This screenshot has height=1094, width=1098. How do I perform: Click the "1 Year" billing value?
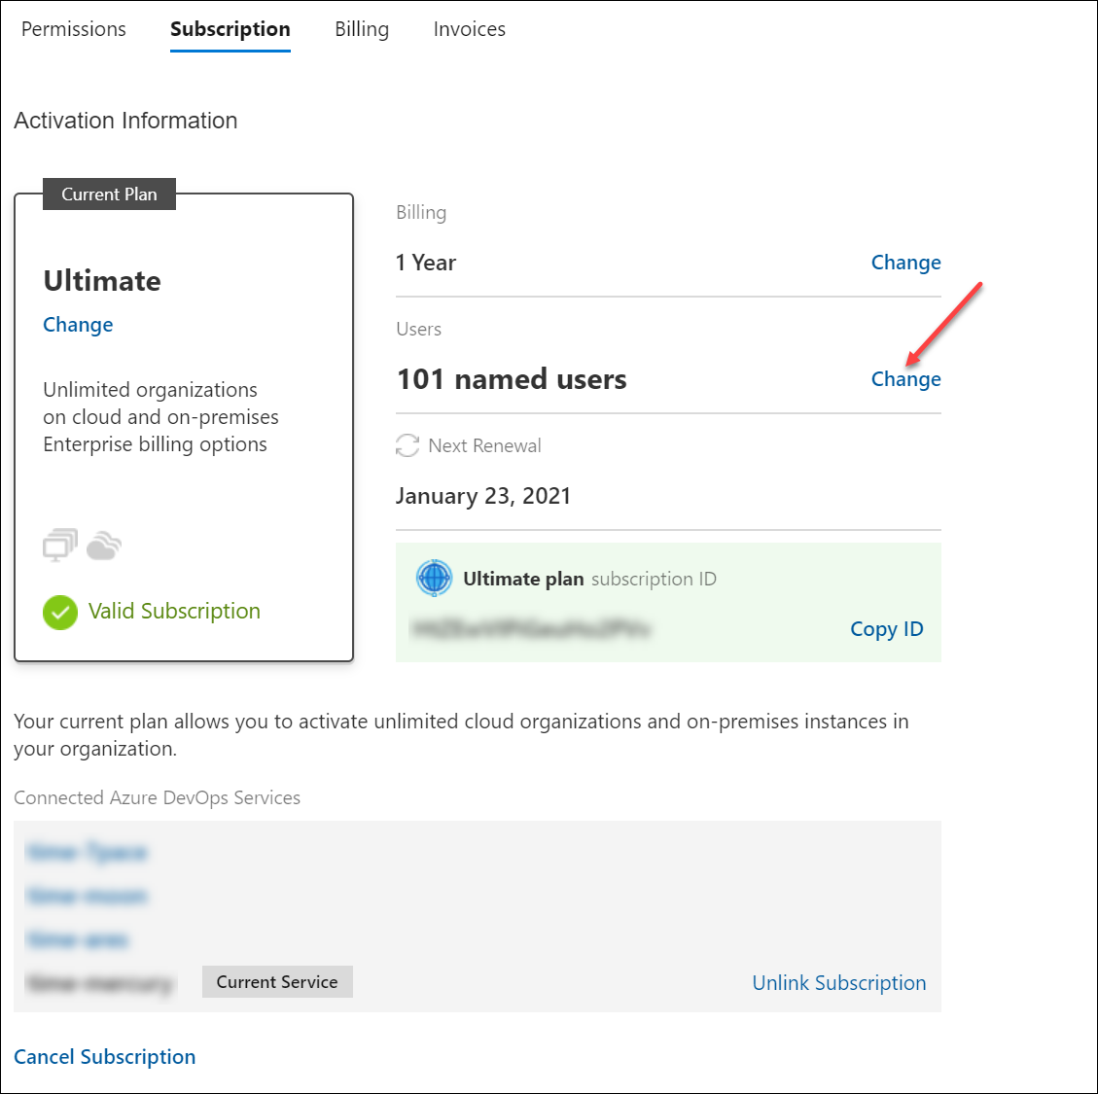click(426, 262)
